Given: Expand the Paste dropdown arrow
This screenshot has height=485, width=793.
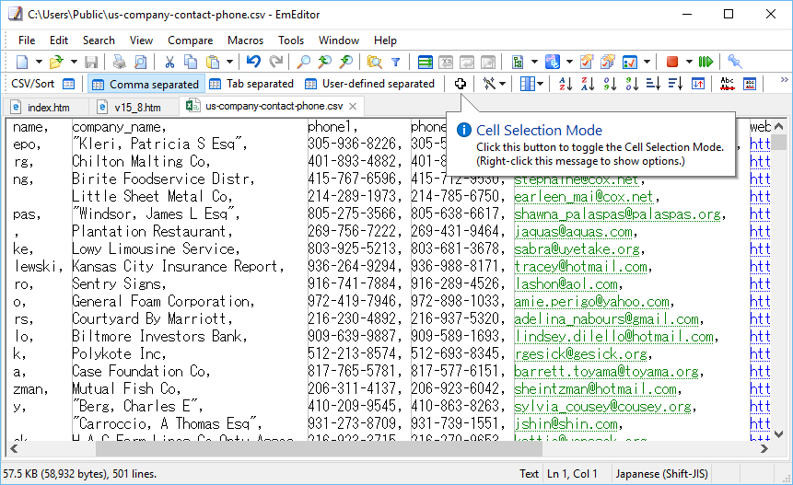Looking at the screenshot, I should [229, 63].
